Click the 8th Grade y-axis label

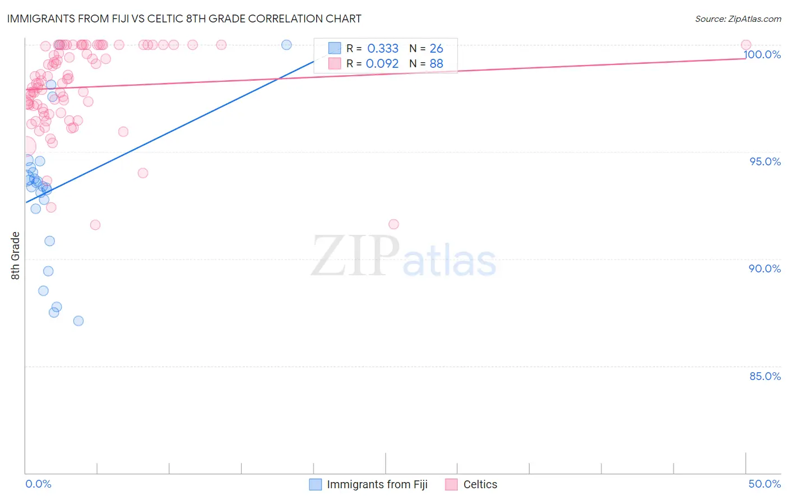(15, 256)
